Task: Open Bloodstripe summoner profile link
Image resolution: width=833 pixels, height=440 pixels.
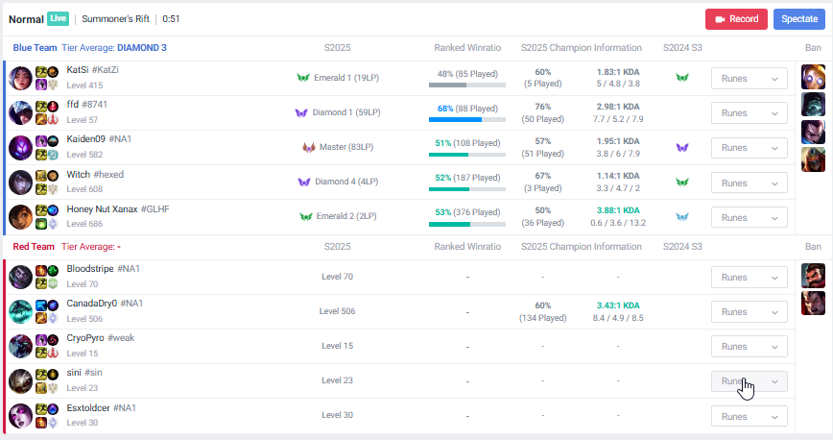Action: point(103,269)
